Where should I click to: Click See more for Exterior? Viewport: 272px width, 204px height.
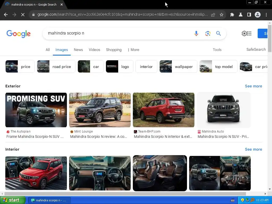(253, 86)
